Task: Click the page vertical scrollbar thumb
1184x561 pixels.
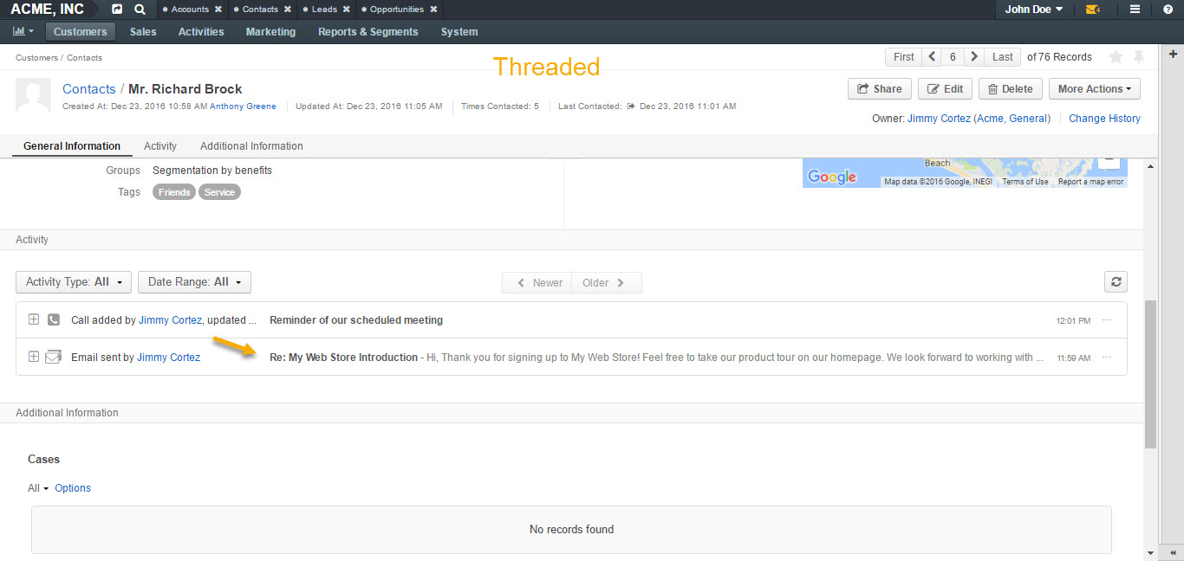Action: coord(1150,374)
